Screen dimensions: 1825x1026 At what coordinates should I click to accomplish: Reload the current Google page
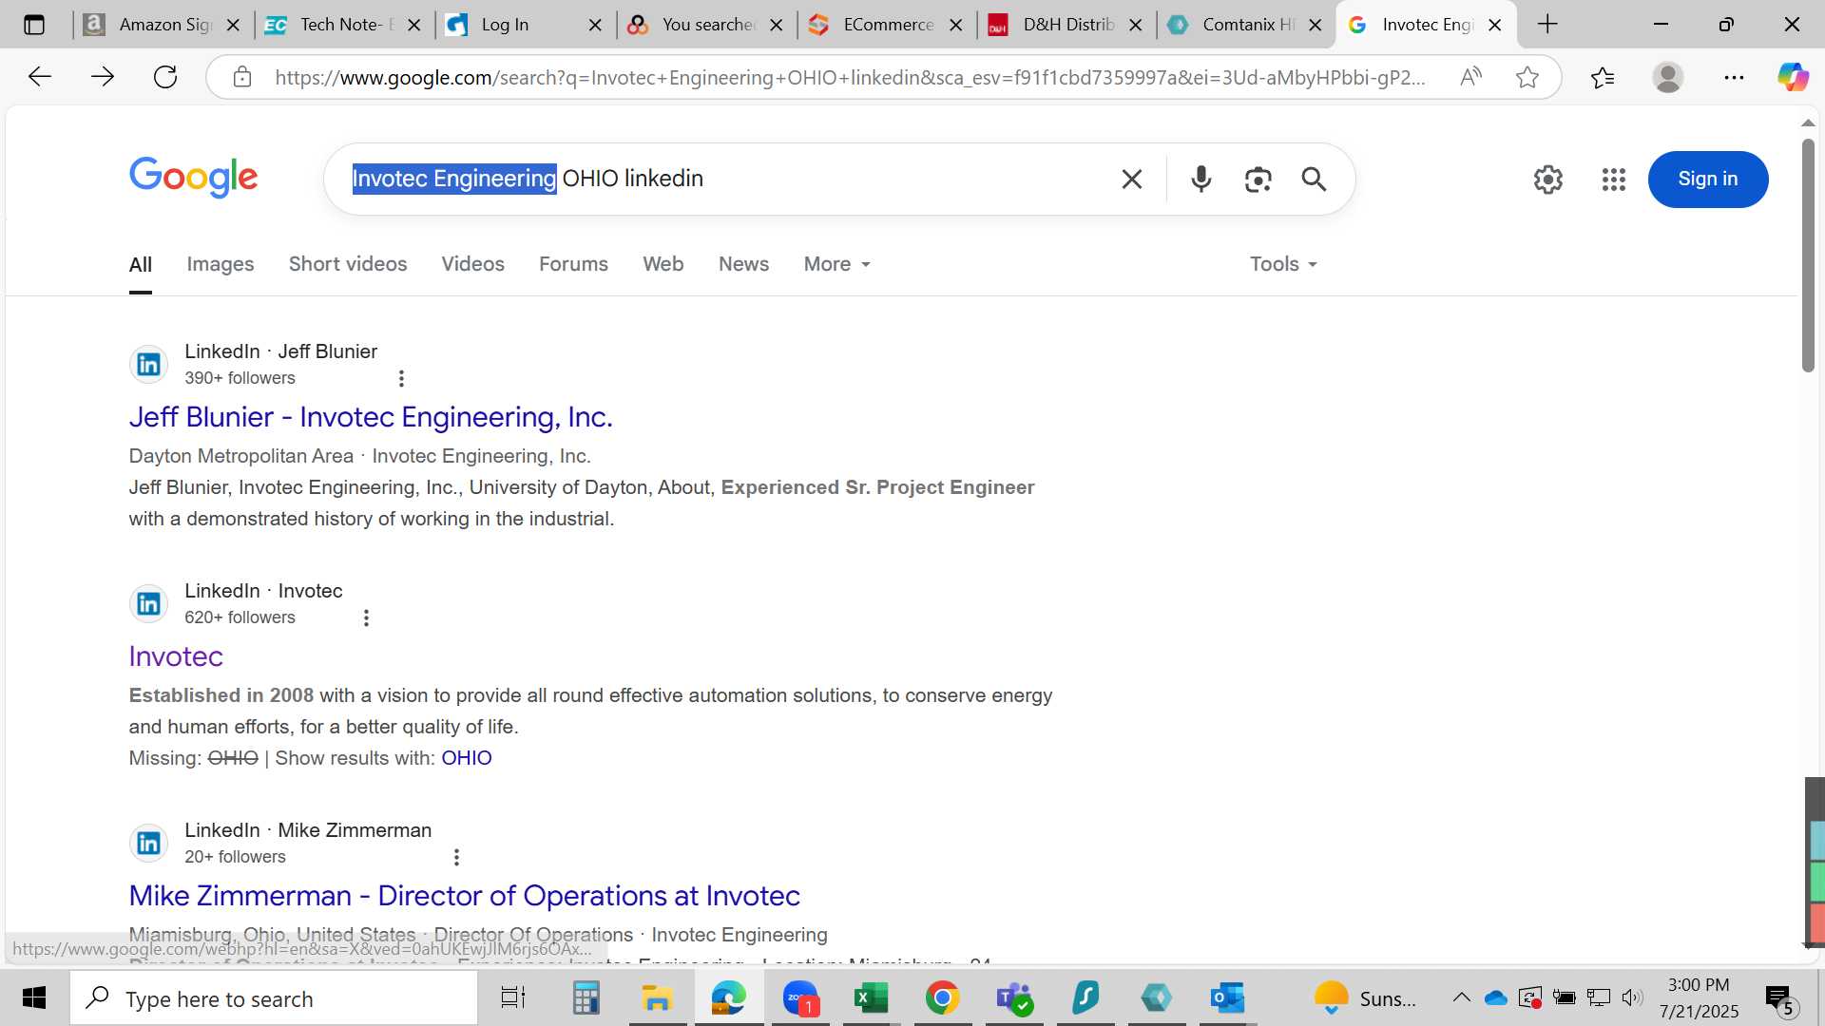click(x=165, y=77)
